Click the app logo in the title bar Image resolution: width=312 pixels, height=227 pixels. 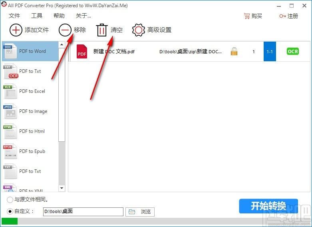click(4, 4)
